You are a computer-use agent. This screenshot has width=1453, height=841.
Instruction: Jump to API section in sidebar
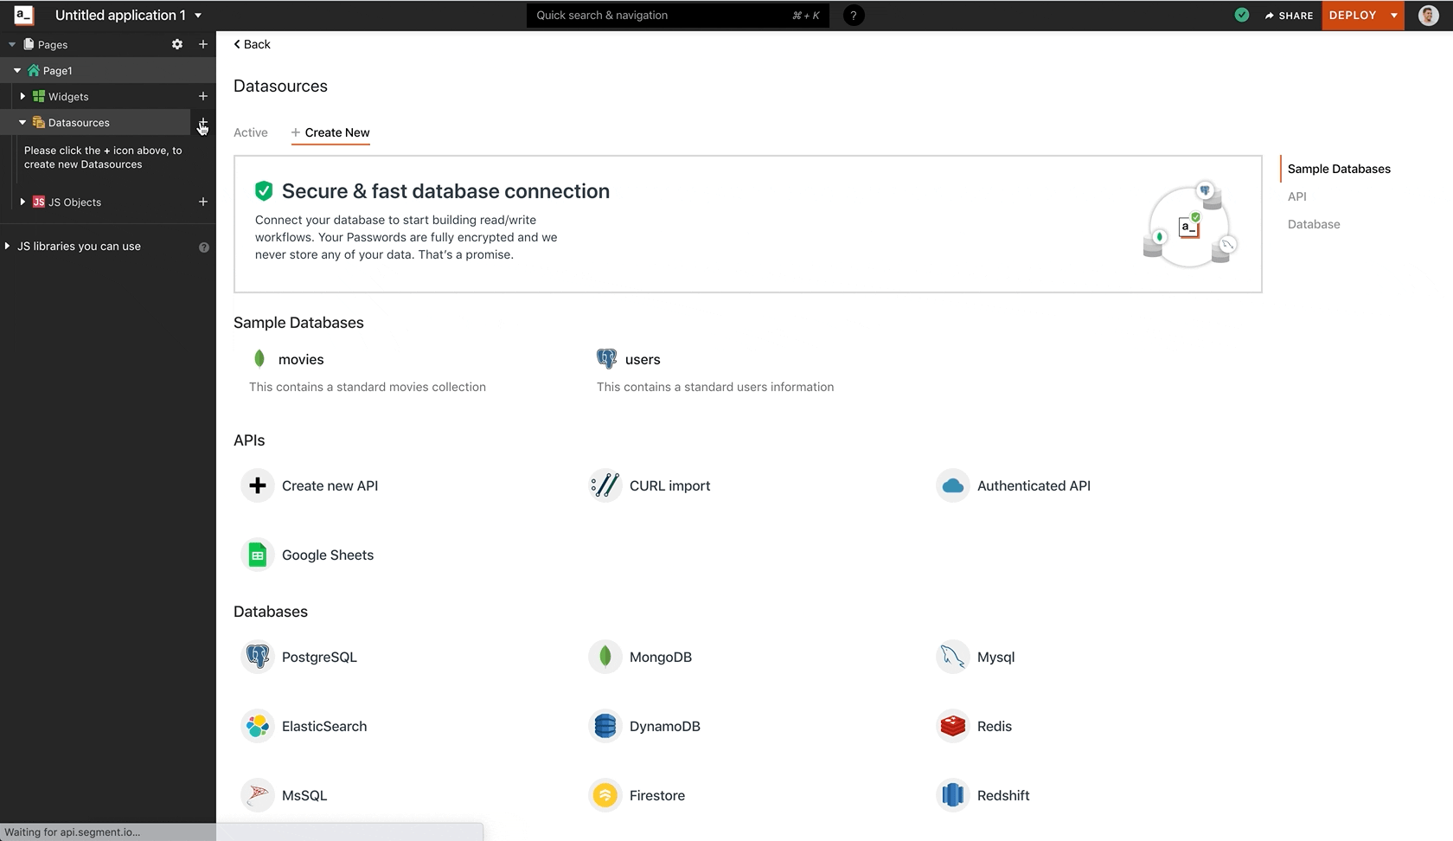pyautogui.click(x=1297, y=196)
